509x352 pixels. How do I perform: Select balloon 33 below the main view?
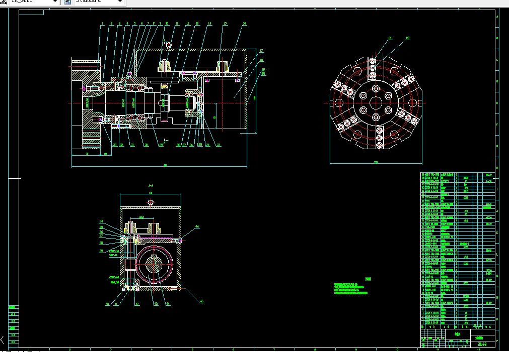[115, 145]
